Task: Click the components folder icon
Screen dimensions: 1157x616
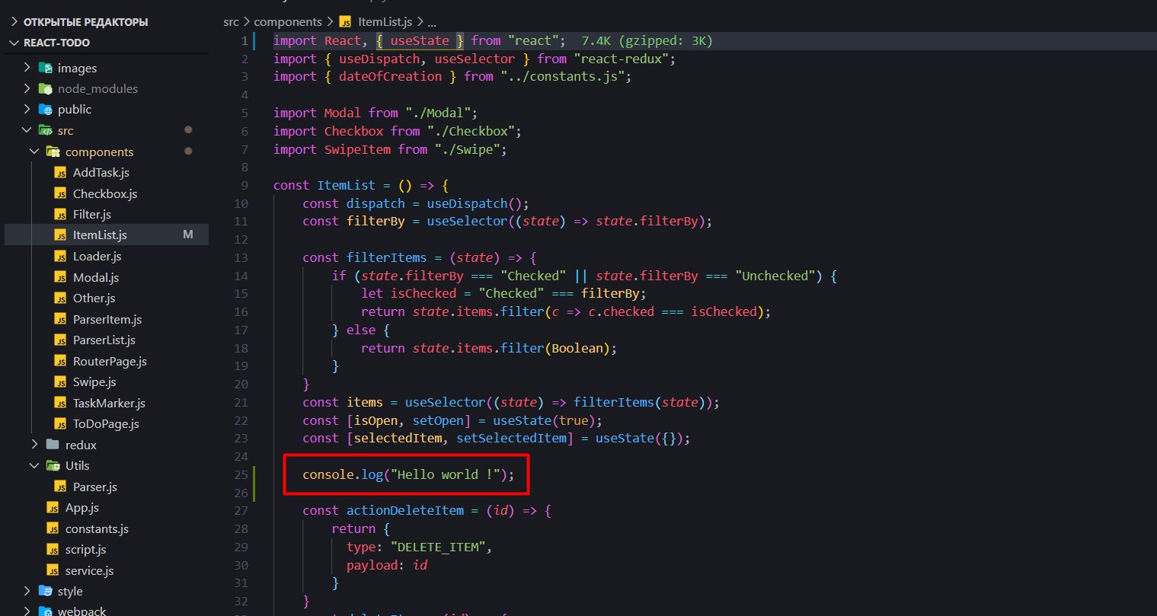Action: [53, 152]
